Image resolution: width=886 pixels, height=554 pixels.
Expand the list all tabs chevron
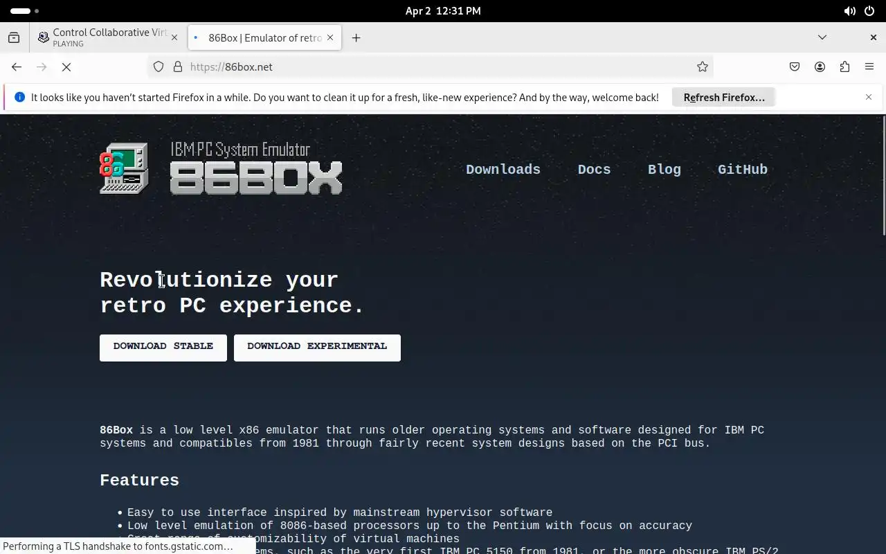pyautogui.click(x=822, y=37)
